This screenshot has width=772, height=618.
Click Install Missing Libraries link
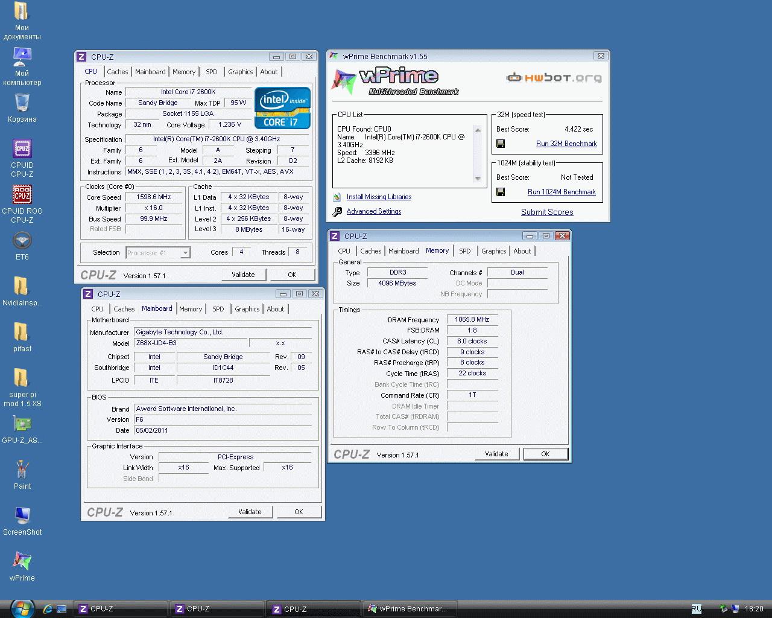click(x=379, y=197)
